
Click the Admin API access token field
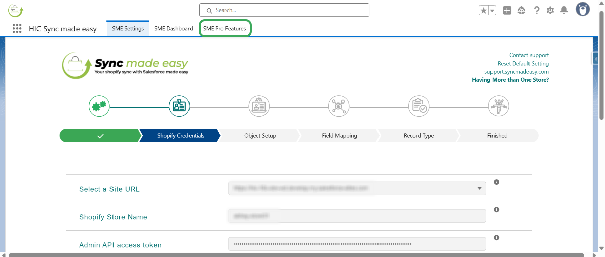(357, 244)
